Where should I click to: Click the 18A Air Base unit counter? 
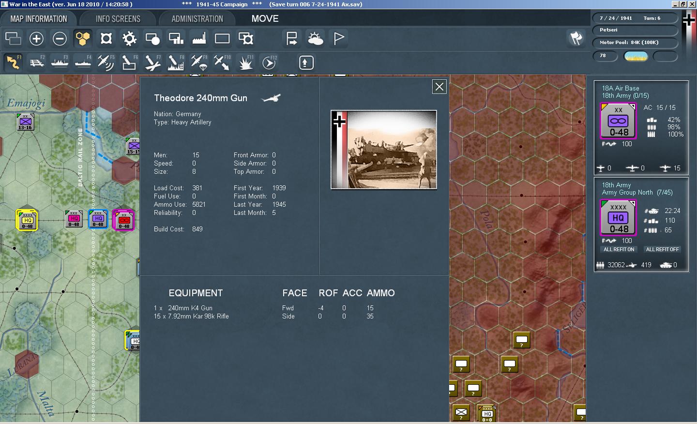point(618,121)
